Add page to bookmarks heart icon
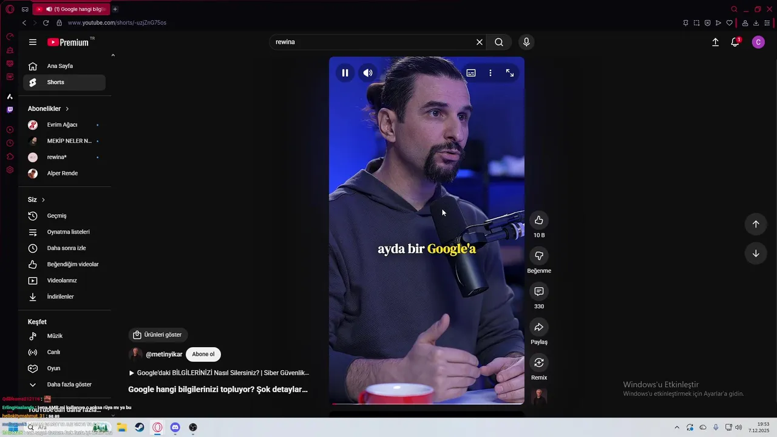 (730, 23)
